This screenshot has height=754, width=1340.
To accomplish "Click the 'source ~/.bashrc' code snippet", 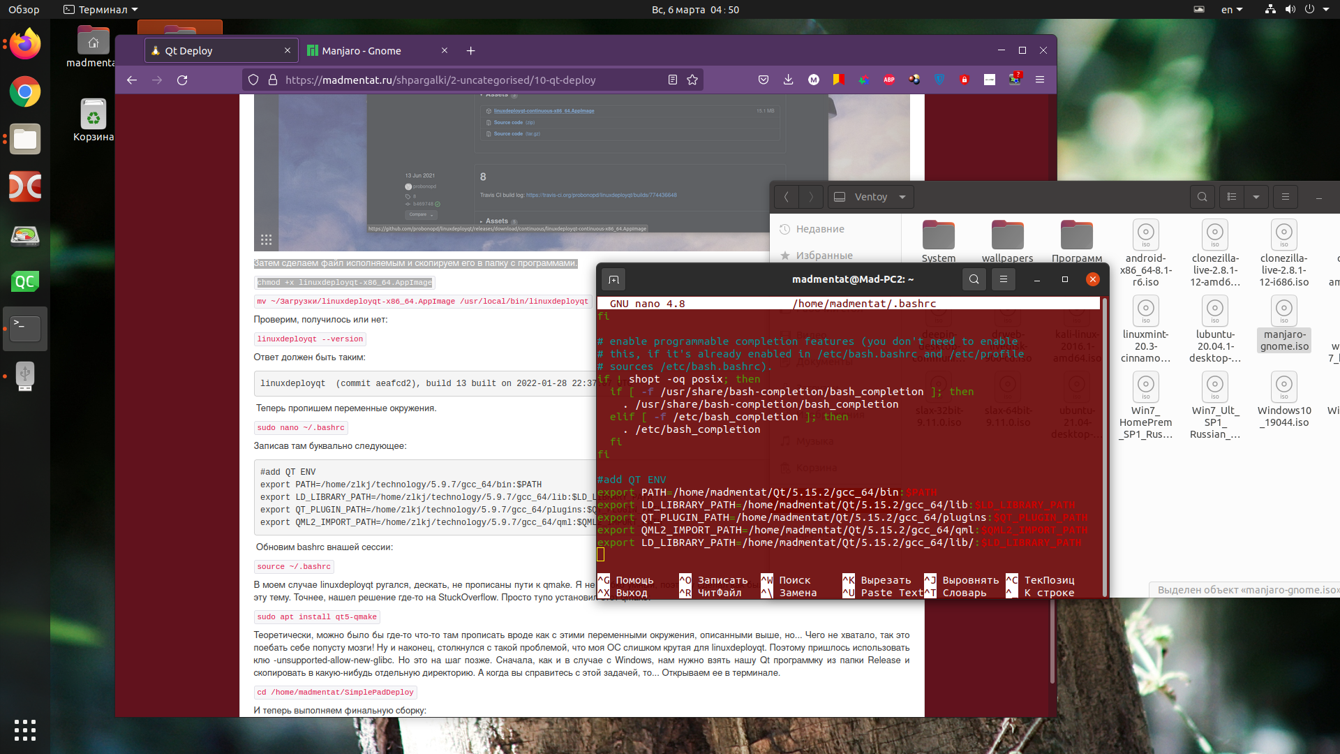I will (x=294, y=567).
